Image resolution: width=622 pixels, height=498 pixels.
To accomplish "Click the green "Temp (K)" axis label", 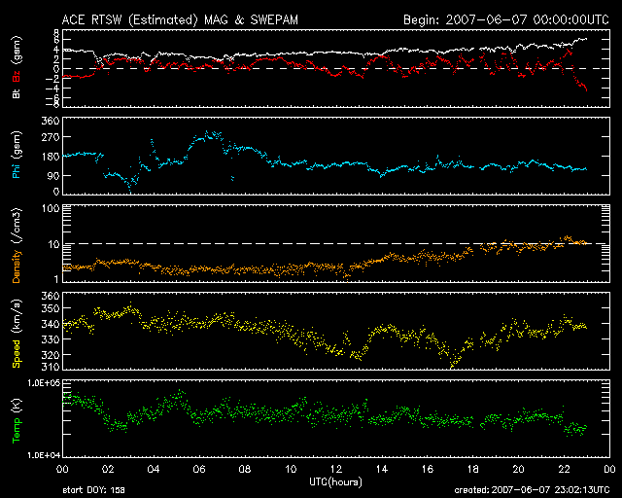I will coord(17,421).
